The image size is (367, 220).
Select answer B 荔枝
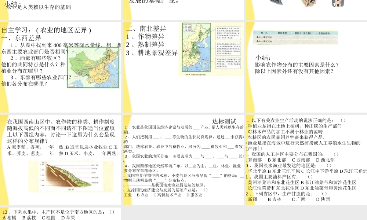29,218
